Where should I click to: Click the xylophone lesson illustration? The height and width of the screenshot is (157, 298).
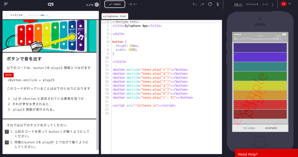pos(49,36)
